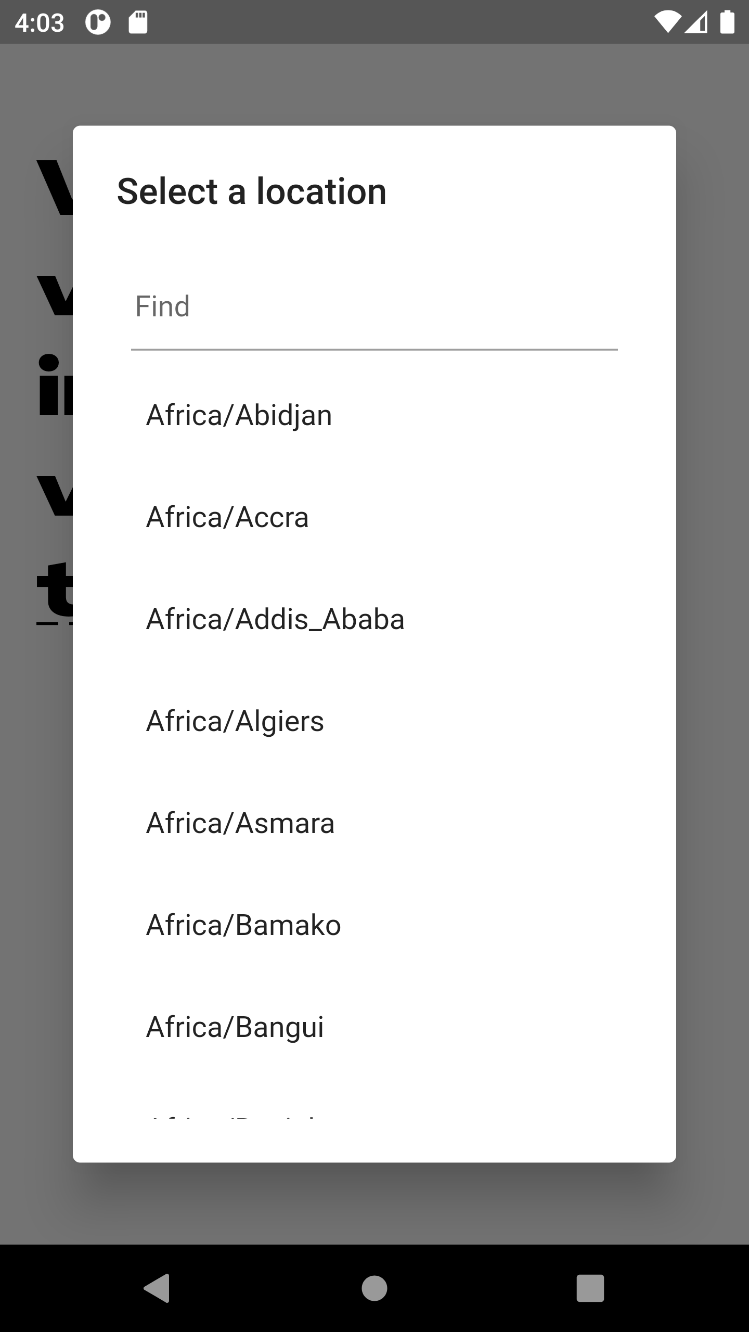Tap the battery status icon
Viewport: 749px width, 1332px height.
tap(727, 22)
